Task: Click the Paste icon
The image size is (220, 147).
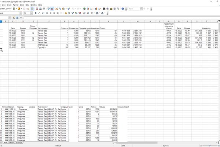Action: [x=63, y=9]
